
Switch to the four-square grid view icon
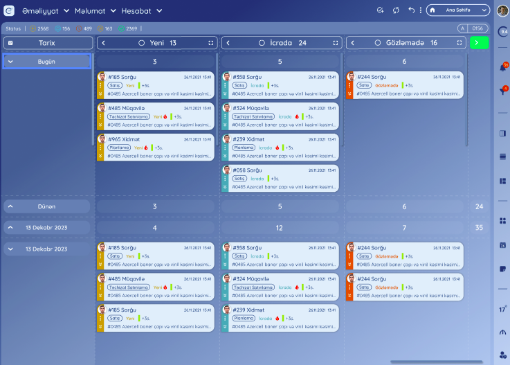502,221
